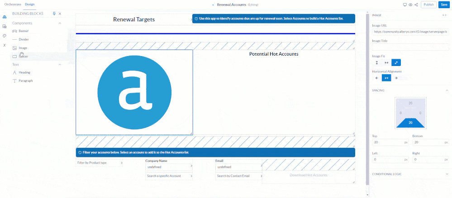
Task: Click the Image Title field
Action: coord(410,47)
